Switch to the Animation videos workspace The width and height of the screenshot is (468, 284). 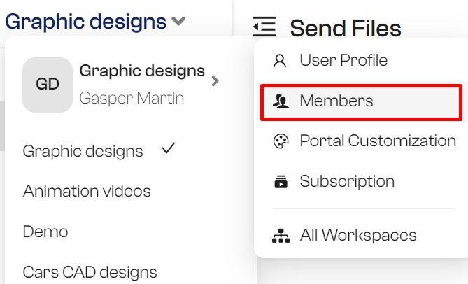[87, 191]
